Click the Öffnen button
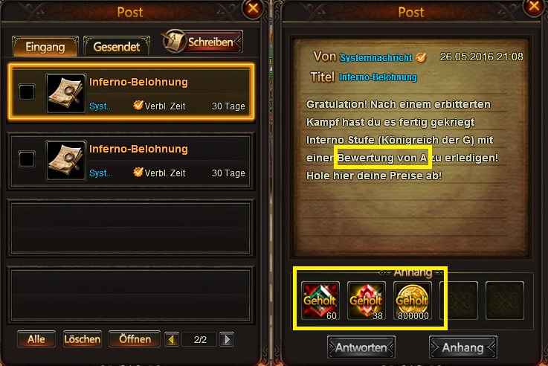548x366 pixels. (x=135, y=339)
